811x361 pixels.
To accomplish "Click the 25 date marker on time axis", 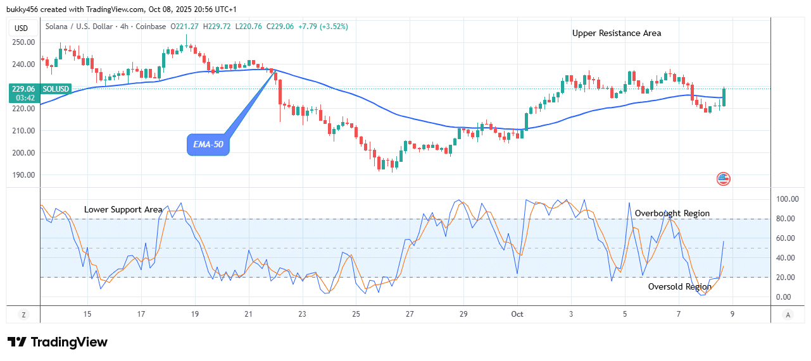I will [356, 314].
